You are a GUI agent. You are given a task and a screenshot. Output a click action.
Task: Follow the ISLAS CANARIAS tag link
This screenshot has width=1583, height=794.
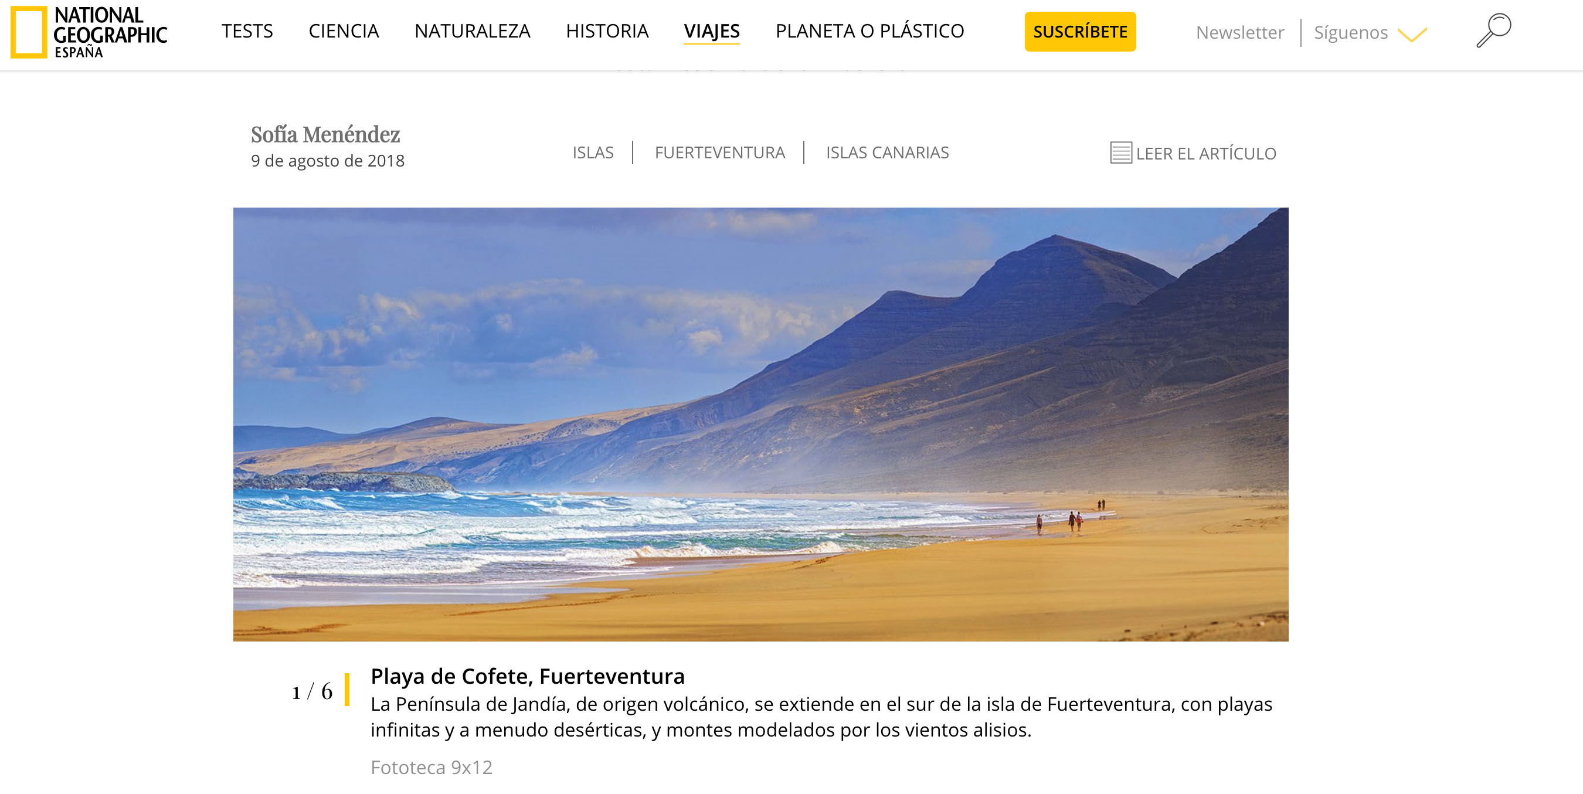coord(888,152)
